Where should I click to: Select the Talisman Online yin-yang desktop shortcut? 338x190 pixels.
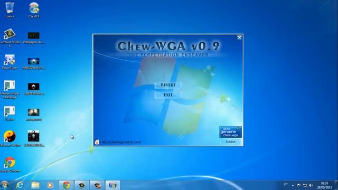click(10, 138)
